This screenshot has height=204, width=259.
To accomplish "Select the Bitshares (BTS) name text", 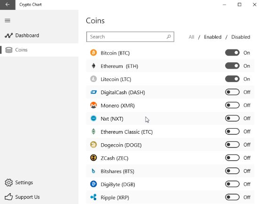I will point(117,171).
